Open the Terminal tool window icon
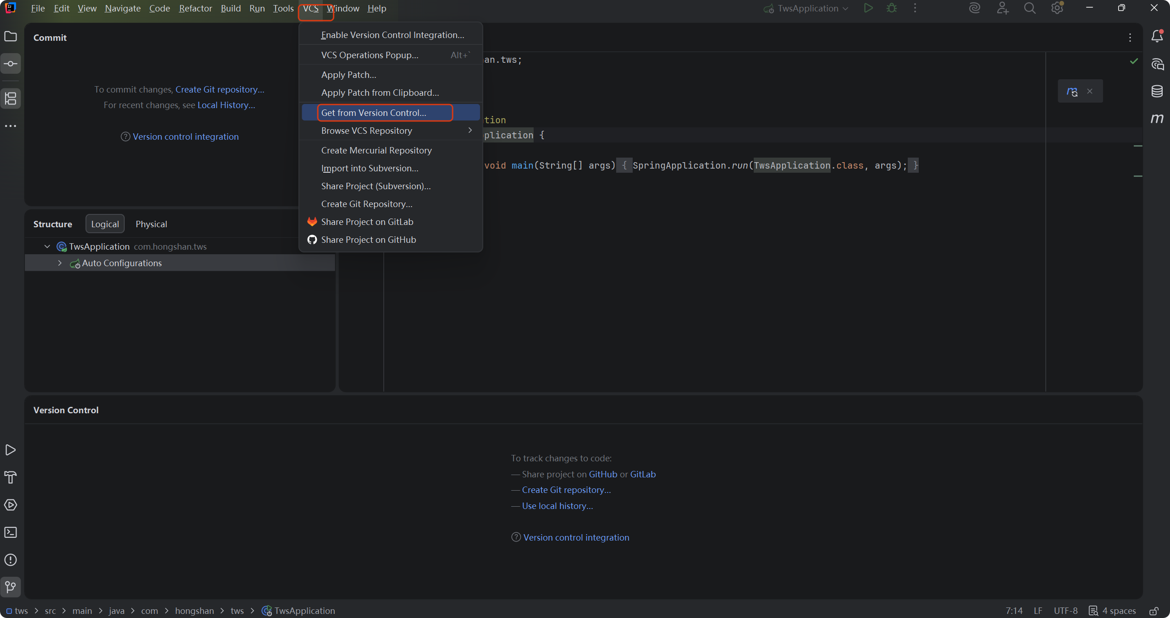Screen dimensions: 1170x618 coord(11,532)
